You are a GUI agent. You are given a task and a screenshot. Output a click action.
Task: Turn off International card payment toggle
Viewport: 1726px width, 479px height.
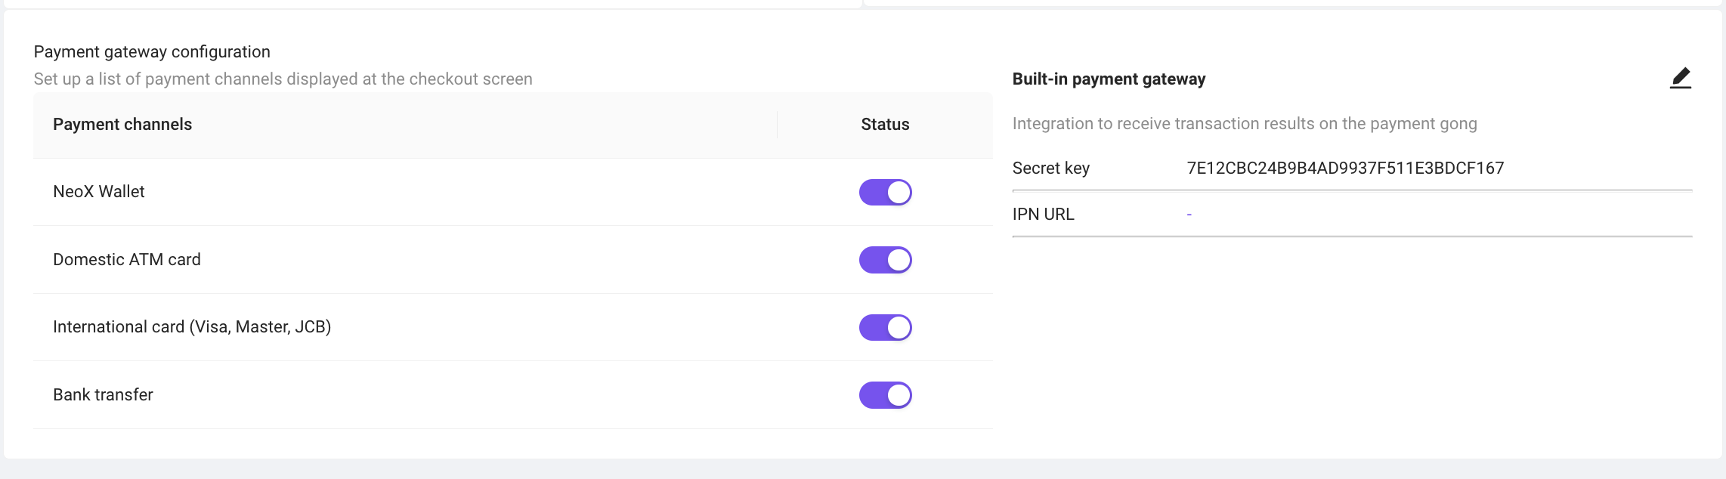[x=885, y=327]
